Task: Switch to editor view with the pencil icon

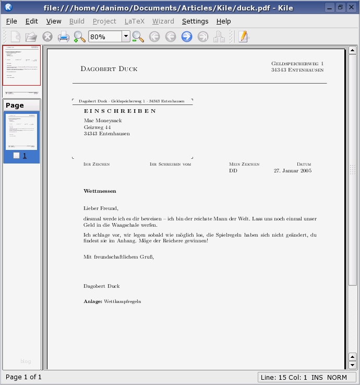Action: tap(244, 37)
